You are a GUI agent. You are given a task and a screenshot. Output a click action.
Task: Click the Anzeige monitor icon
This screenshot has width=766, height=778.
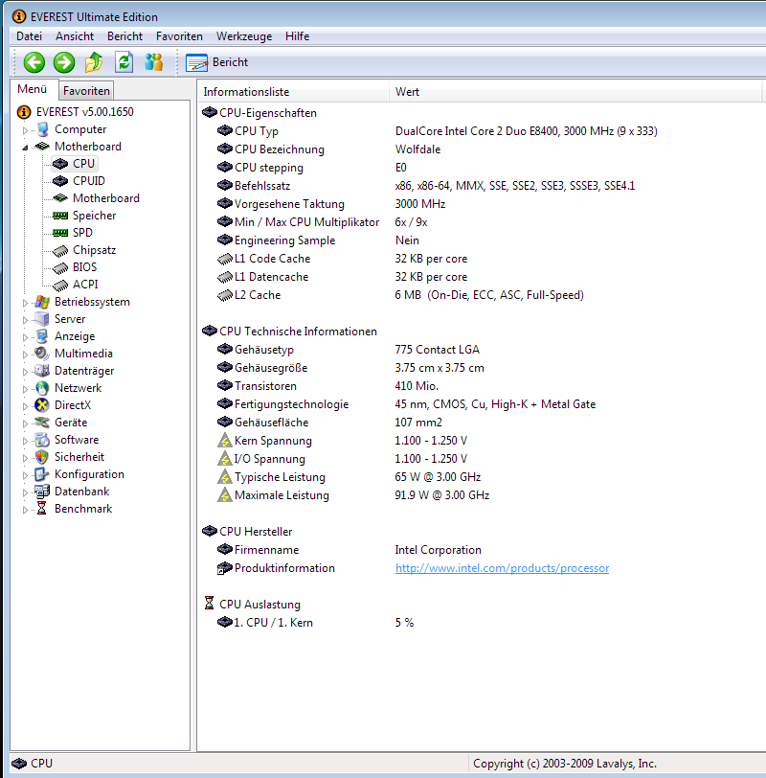[42, 336]
